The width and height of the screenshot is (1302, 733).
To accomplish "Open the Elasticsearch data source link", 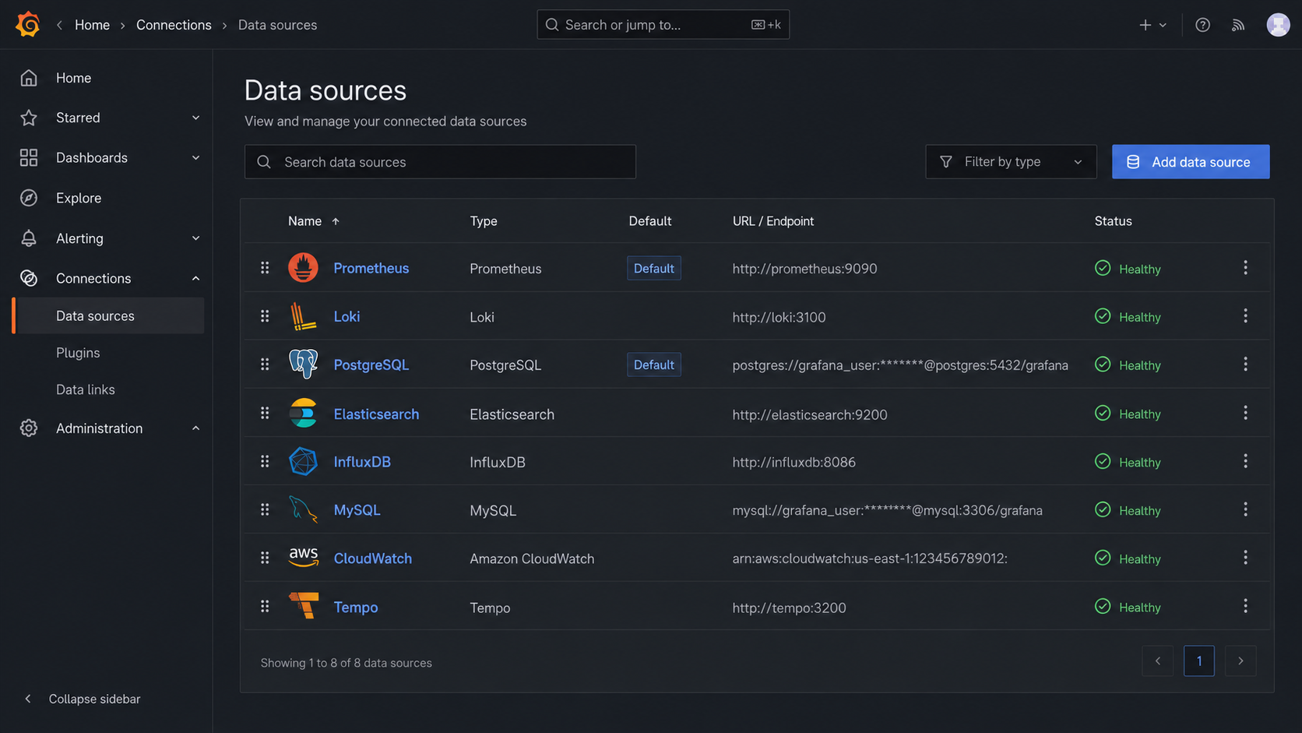I will (x=376, y=414).
